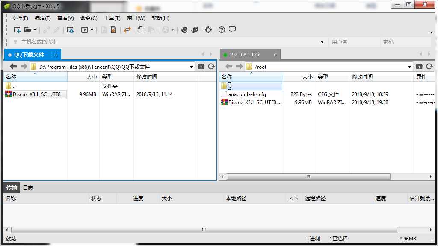Expand the Open Session dropdown arrow
The width and height of the screenshot is (438, 246).
pyautogui.click(x=35, y=30)
